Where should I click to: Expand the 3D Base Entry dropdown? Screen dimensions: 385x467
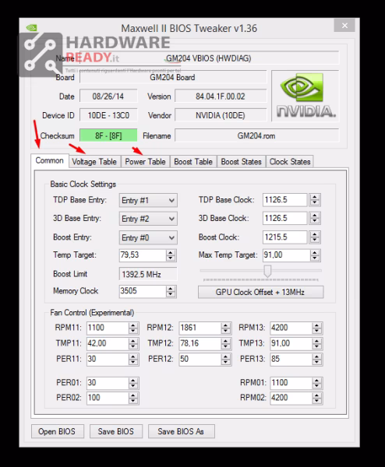pyautogui.click(x=148, y=219)
